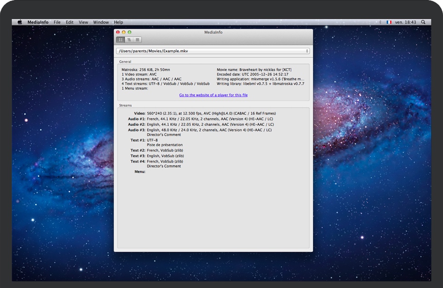443x288 pixels.
Task: Open the File menu
Action: (x=57, y=22)
